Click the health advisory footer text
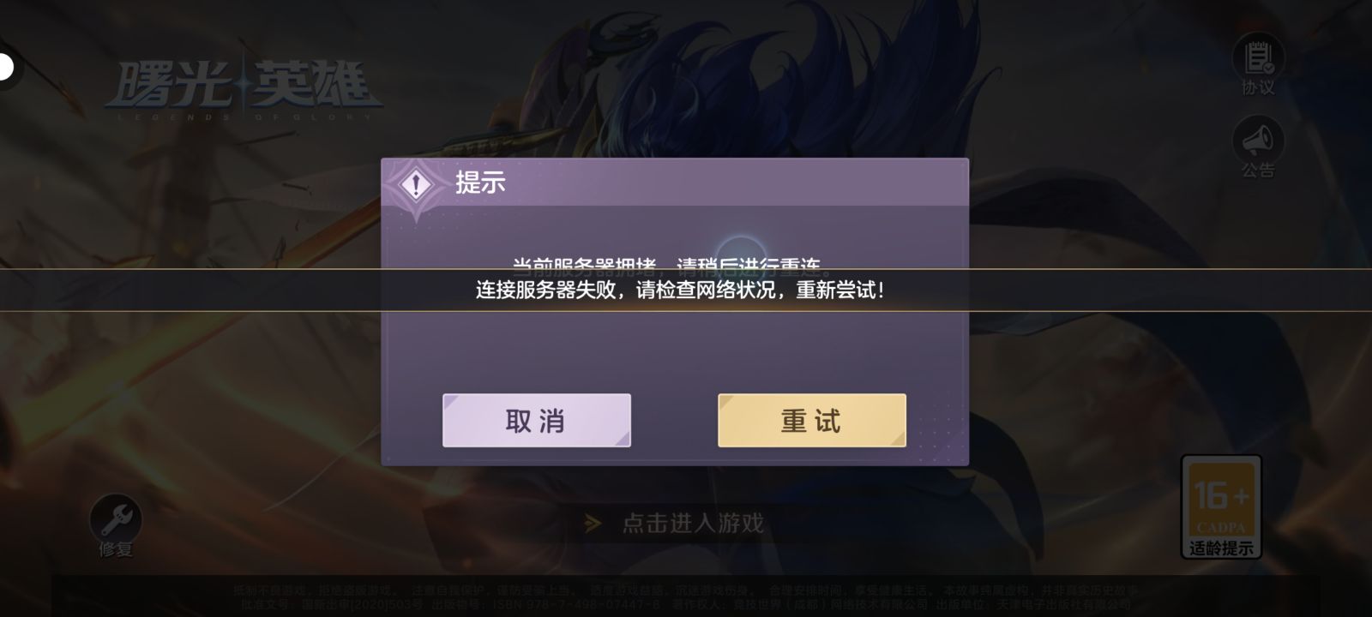Screen dimensions: 1372x617 coord(686,597)
